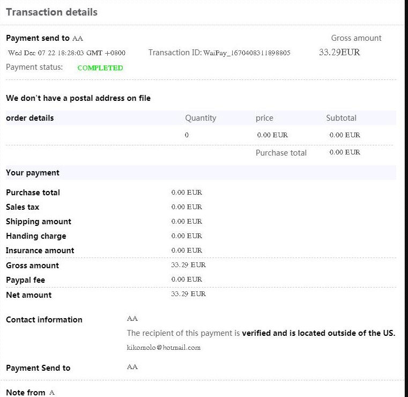Screen dimensions: 408x397
Task: Click the price column header
Action: (264, 118)
